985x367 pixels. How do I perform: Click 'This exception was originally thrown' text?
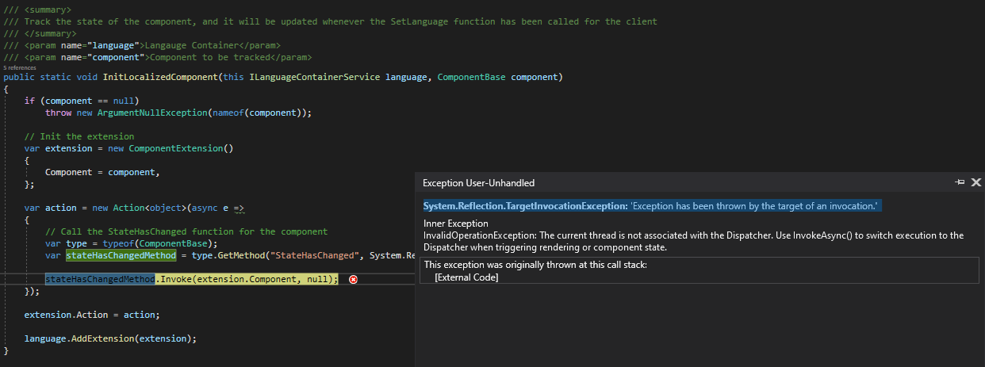(535, 265)
